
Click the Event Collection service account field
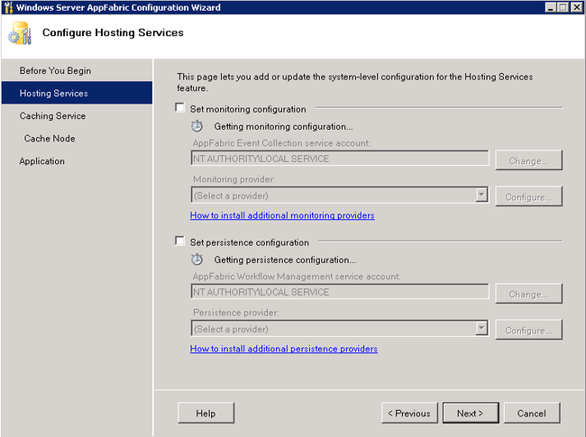click(x=340, y=159)
